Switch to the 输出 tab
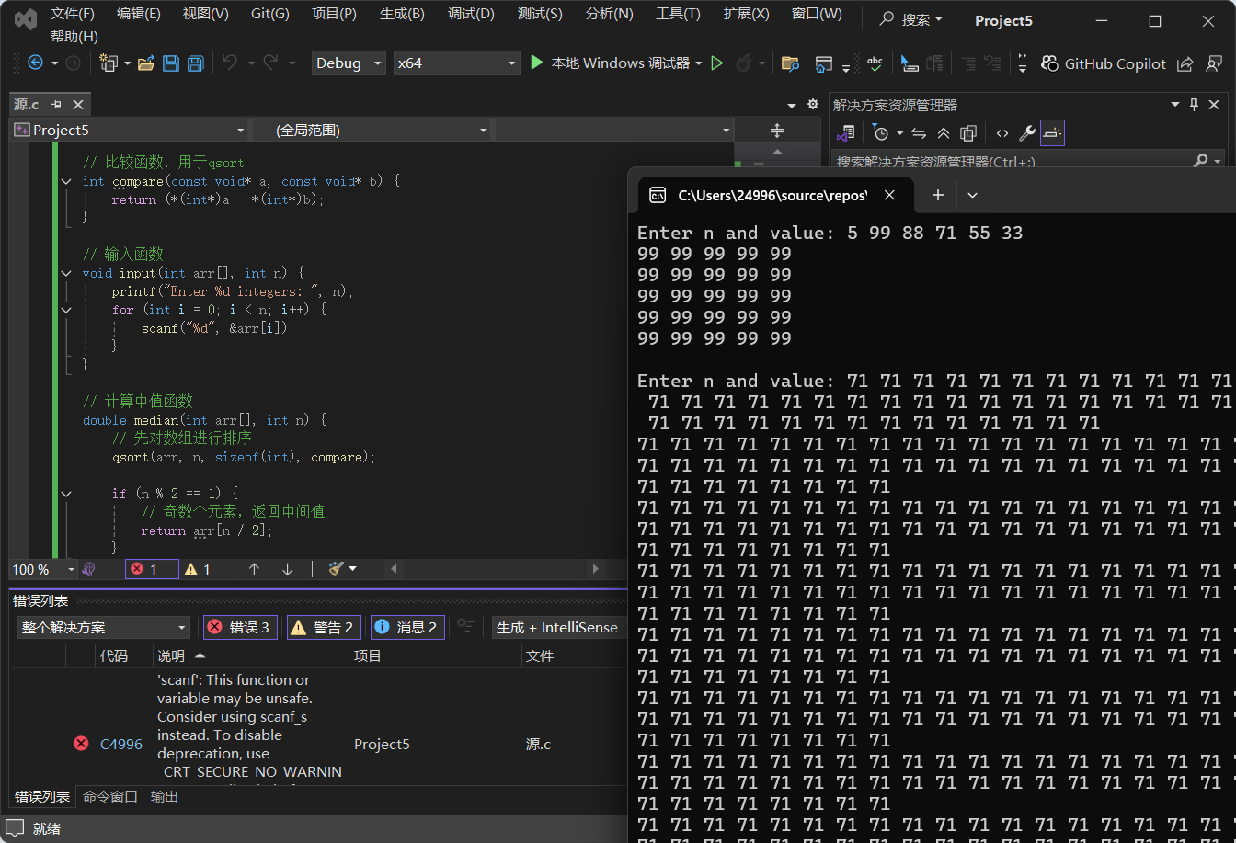This screenshot has width=1236, height=843. (165, 797)
